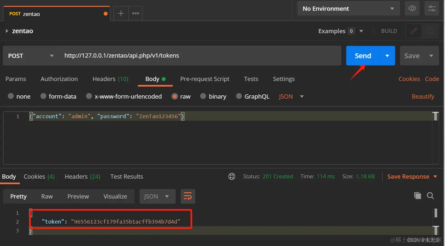Open manage environments settings icon

432,8
